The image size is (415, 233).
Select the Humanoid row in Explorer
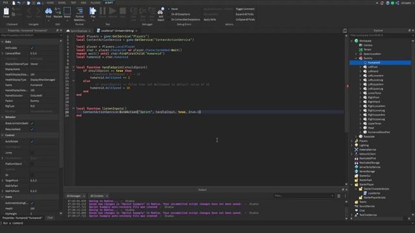click(x=381, y=63)
